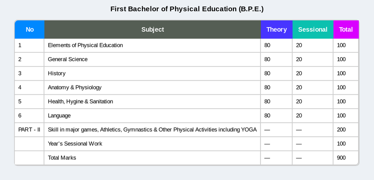Select 'Health, Hygine & Sanitation' cell
The width and height of the screenshot is (374, 180).
tap(152, 101)
